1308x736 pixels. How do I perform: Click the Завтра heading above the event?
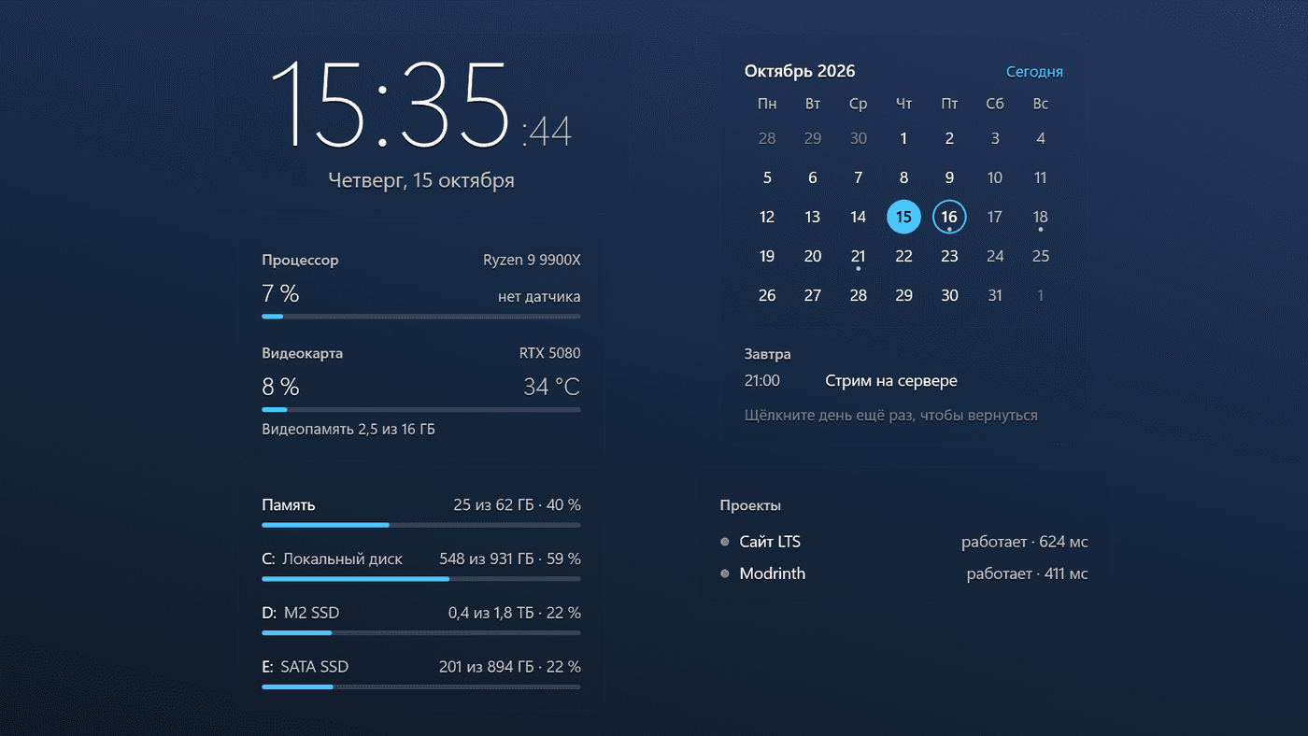[768, 354]
